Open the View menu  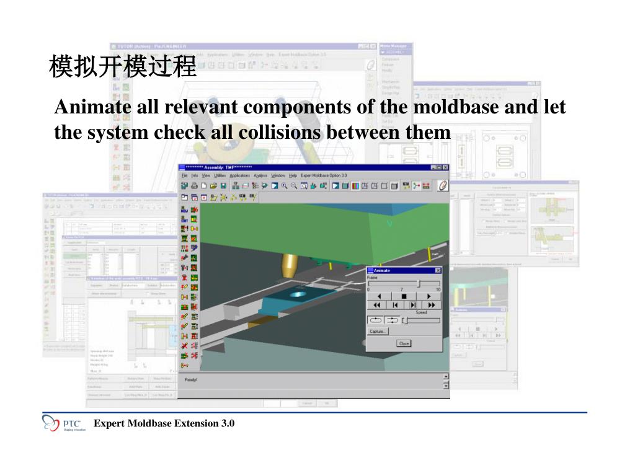click(206, 175)
